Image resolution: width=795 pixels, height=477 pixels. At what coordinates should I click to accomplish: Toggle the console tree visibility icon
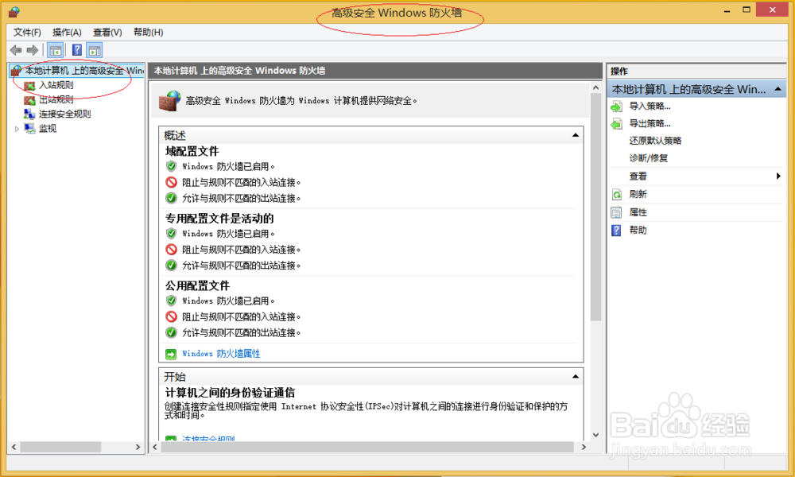coord(55,49)
